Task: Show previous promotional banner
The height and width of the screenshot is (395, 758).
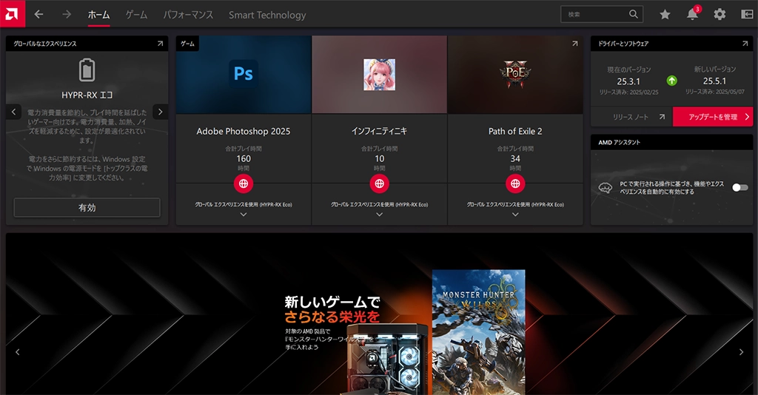Action: pyautogui.click(x=18, y=352)
